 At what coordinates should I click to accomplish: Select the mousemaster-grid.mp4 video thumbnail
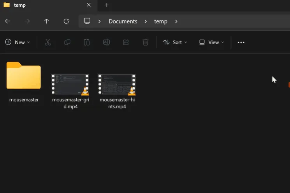point(70,84)
